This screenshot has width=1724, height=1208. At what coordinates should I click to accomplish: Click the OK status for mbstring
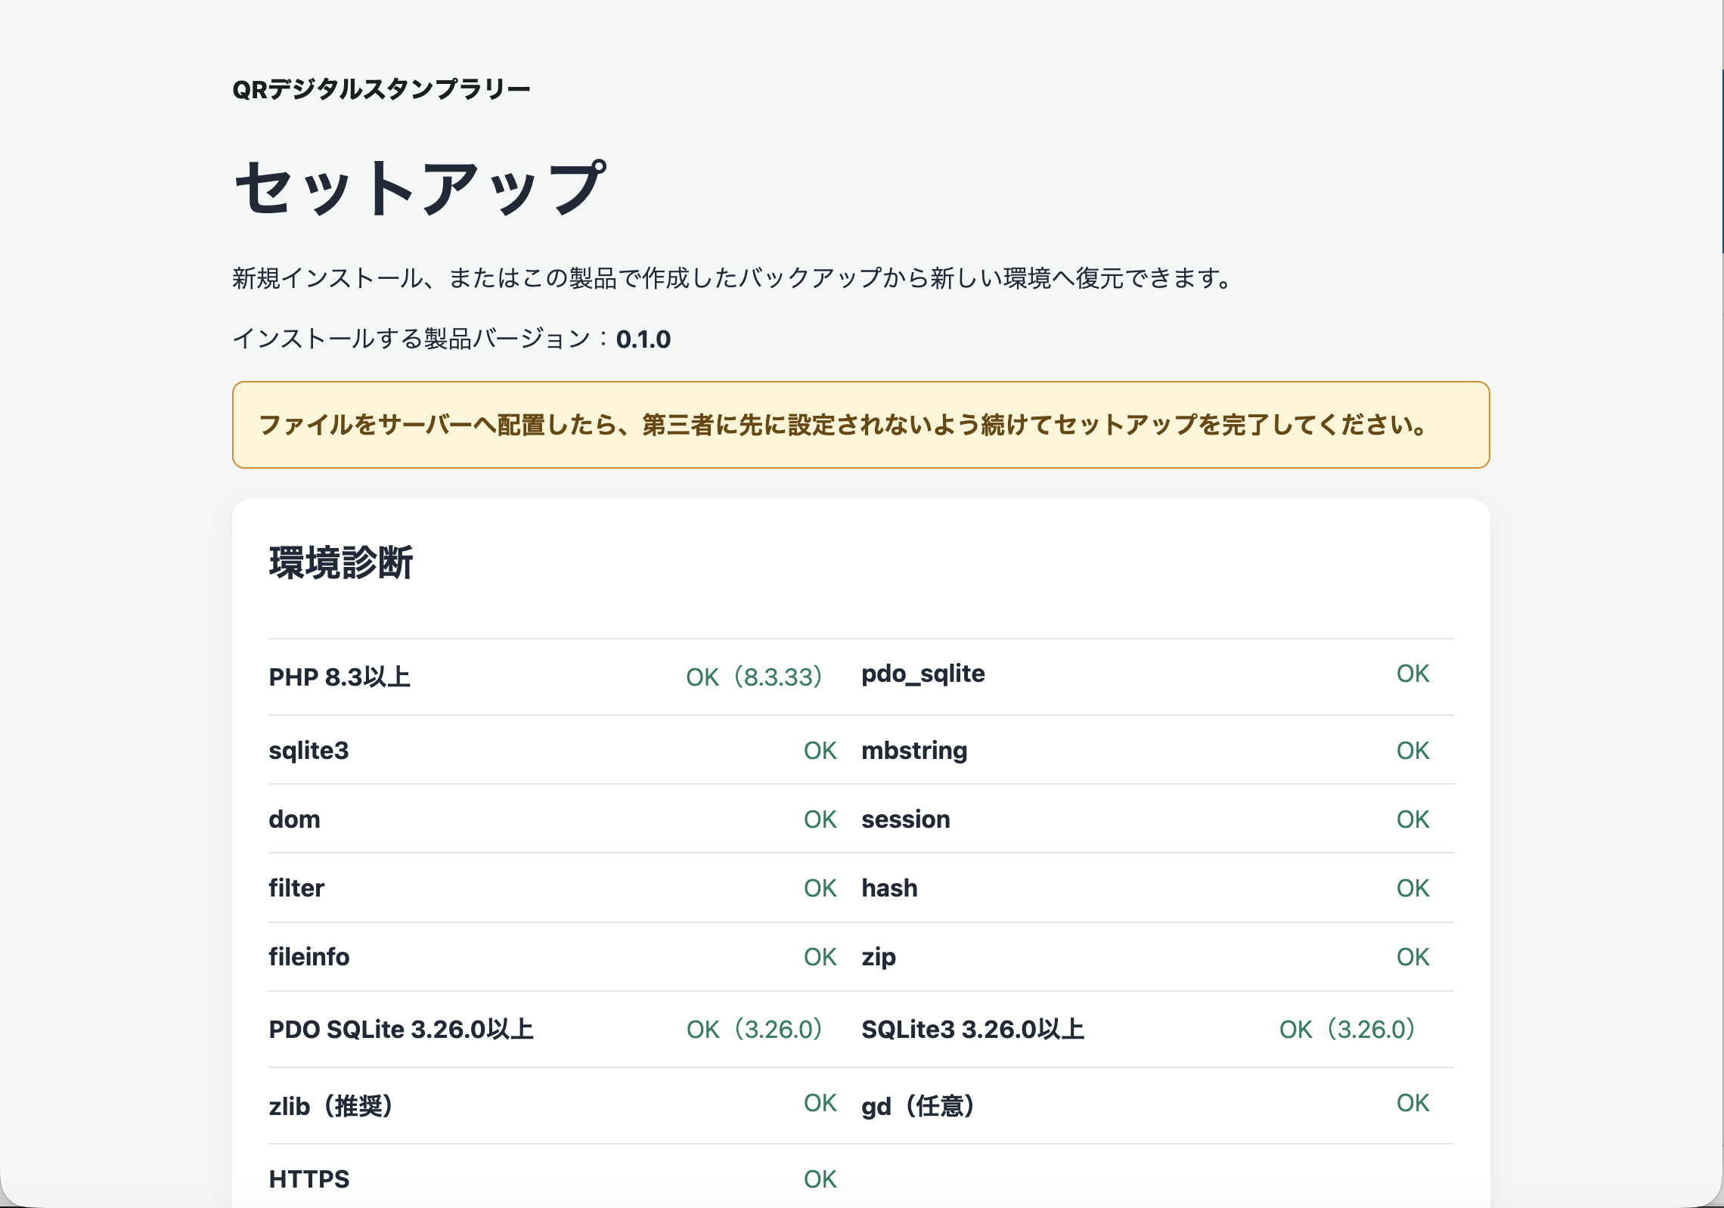pyautogui.click(x=1412, y=751)
